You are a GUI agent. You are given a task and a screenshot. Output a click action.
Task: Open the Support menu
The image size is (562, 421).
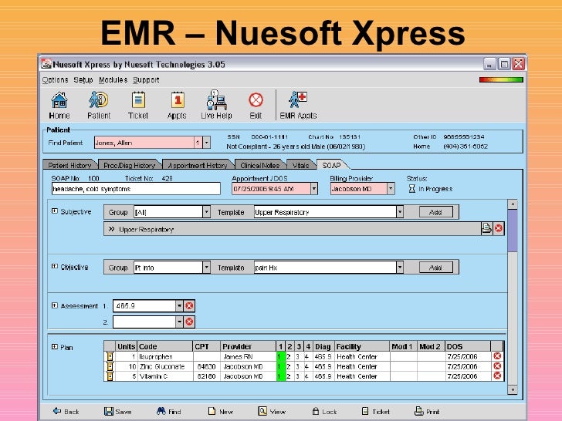[146, 80]
